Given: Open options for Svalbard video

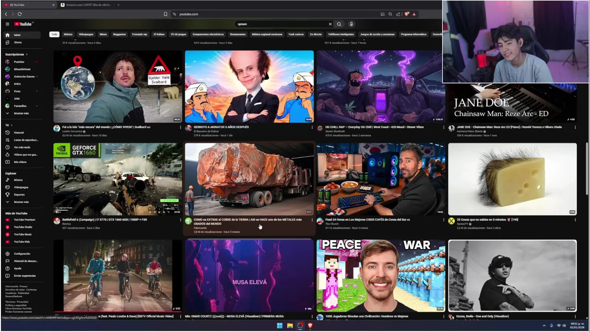Looking at the screenshot, I should pyautogui.click(x=180, y=127).
